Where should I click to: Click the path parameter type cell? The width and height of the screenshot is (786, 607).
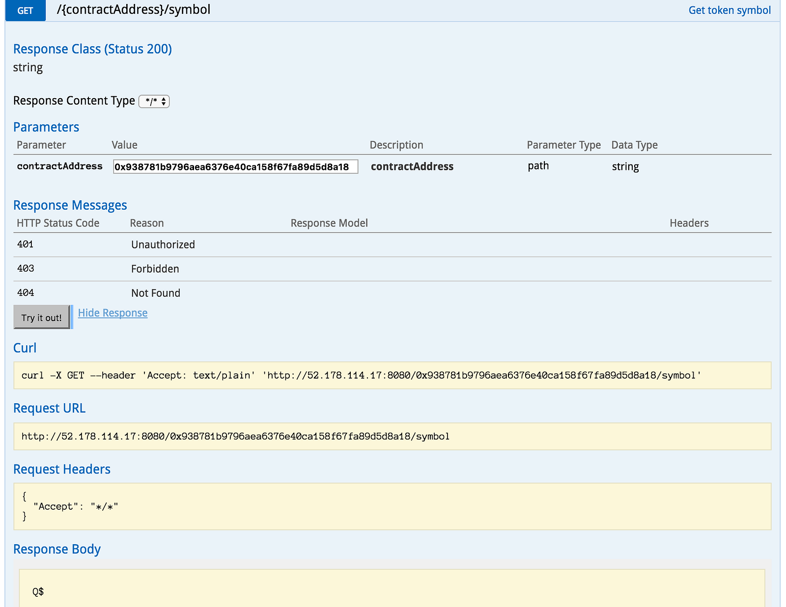pyautogui.click(x=538, y=166)
